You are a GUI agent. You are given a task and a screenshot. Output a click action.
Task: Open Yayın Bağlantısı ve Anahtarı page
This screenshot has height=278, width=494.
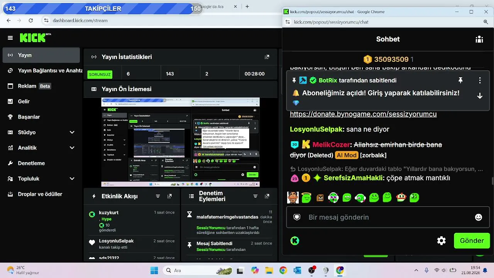(x=45, y=71)
